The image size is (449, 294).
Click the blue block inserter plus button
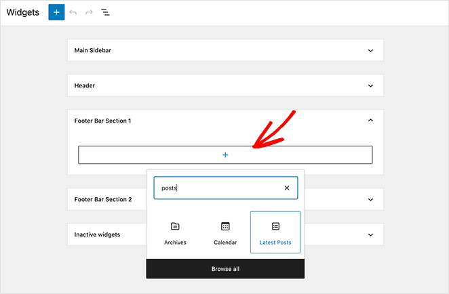[56, 12]
